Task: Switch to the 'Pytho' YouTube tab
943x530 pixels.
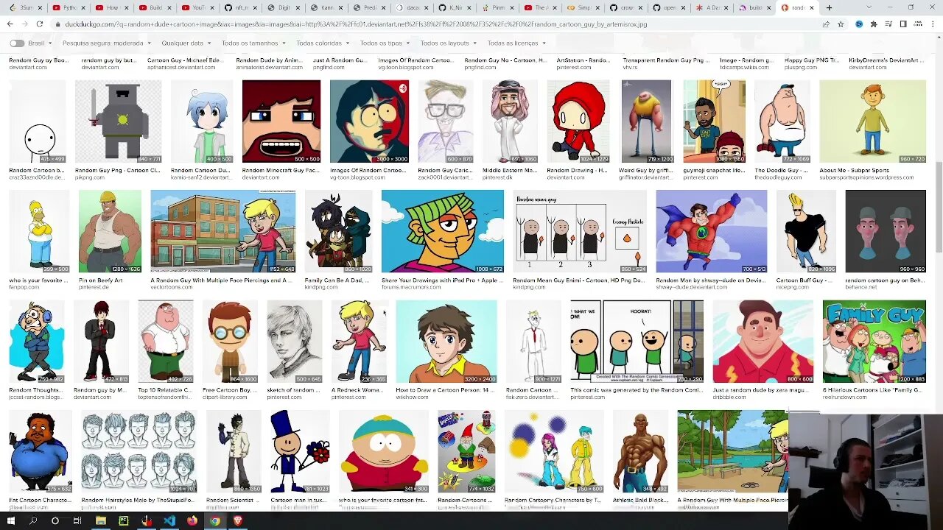Action: 68,7
